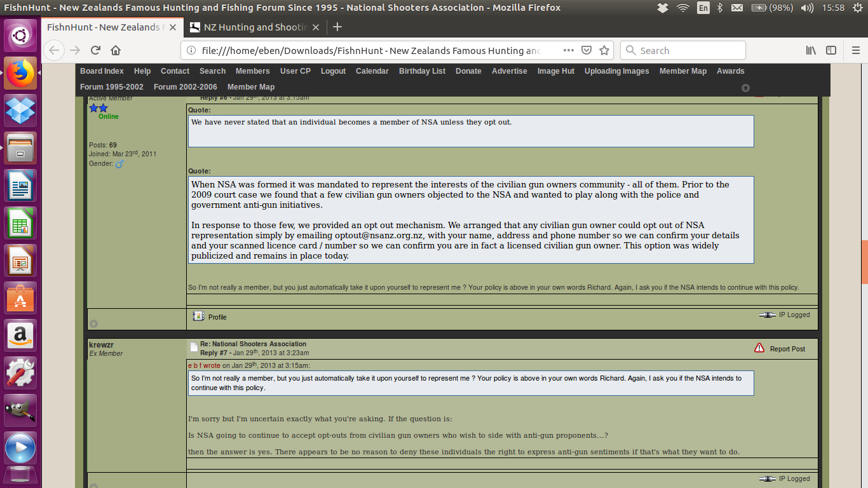Image resolution: width=868 pixels, height=488 pixels.
Task: Open the Firefox Library icon
Action: pos(811,50)
